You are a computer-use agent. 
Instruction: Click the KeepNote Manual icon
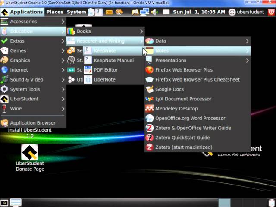(x=88, y=60)
